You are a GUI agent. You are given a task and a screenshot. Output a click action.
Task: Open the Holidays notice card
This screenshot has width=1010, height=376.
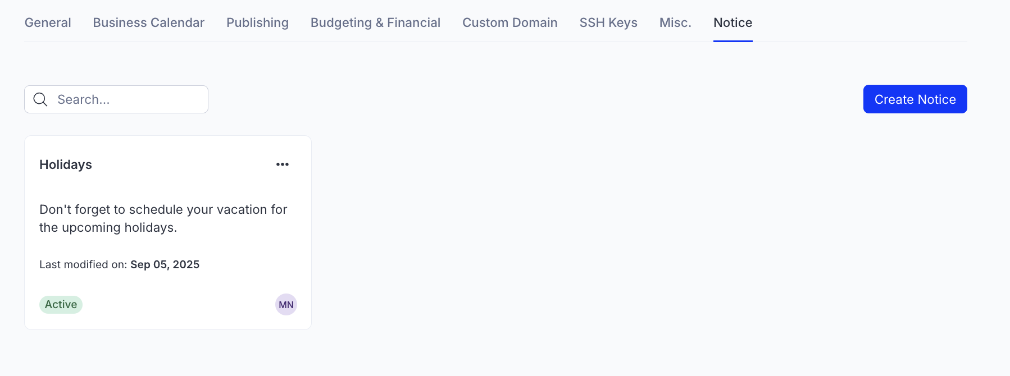tap(167, 232)
